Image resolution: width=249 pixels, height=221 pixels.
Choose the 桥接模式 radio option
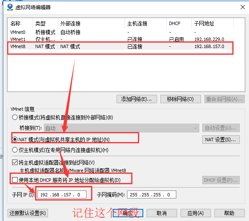[x=15, y=117]
